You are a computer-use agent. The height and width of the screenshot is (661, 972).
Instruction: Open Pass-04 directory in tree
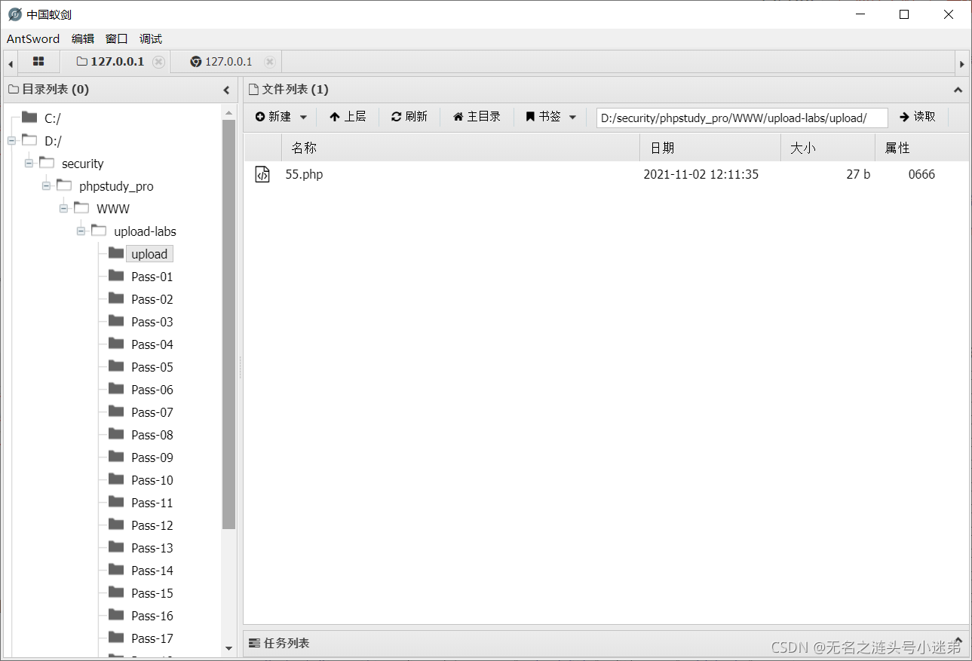tap(152, 344)
